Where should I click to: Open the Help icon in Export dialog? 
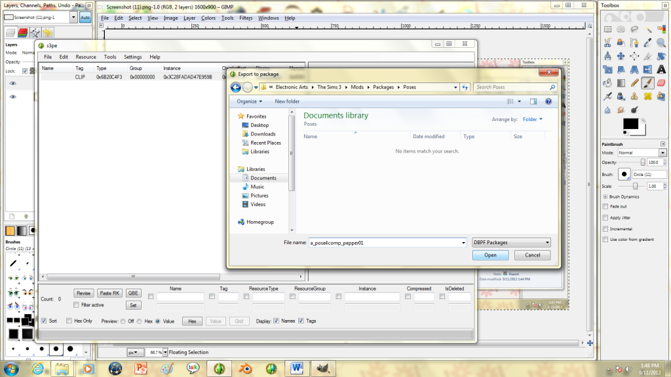(x=548, y=101)
